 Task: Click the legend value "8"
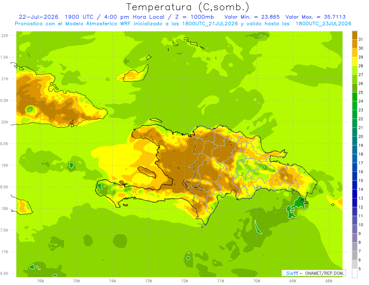point(360,242)
